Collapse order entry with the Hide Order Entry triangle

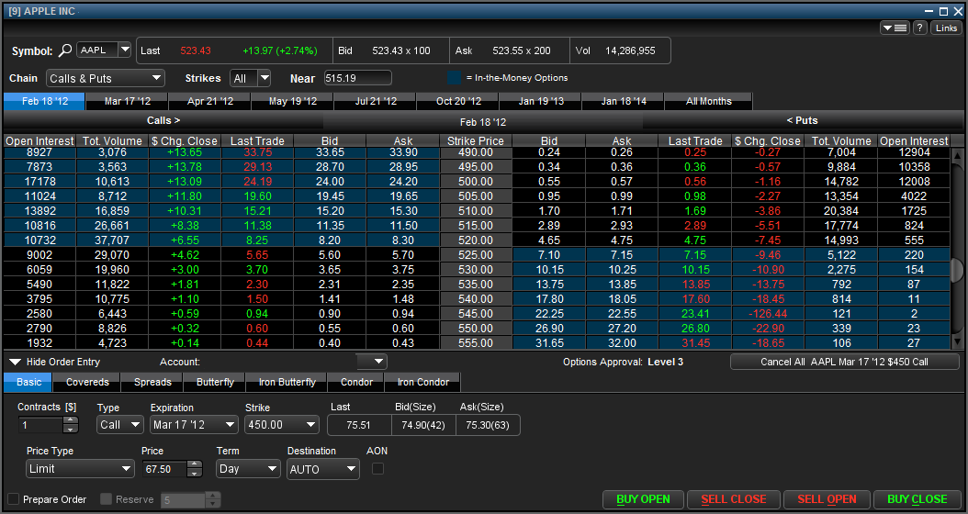[x=15, y=363]
